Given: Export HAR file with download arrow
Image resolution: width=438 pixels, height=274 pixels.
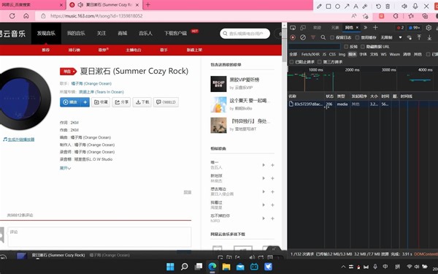Looking at the screenshot, I should tap(429, 37).
